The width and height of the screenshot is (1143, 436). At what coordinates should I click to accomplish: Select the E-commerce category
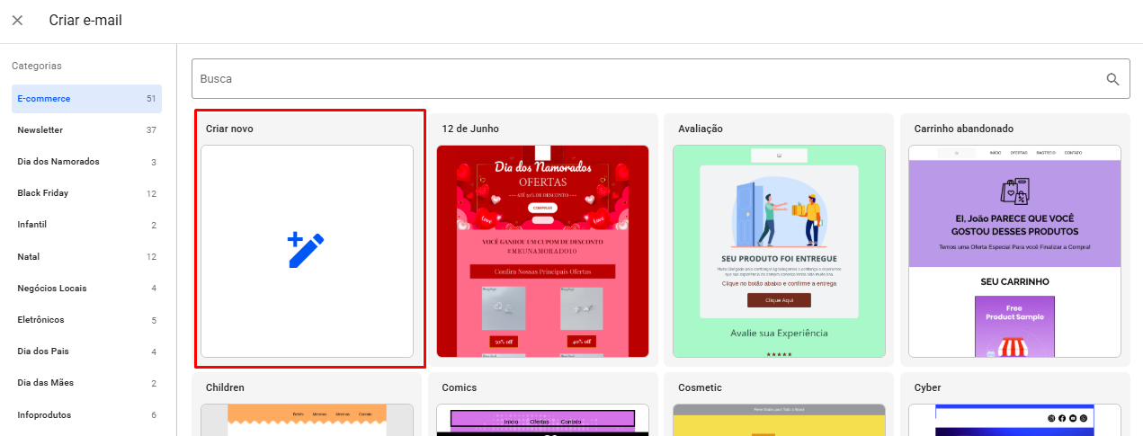(x=86, y=99)
